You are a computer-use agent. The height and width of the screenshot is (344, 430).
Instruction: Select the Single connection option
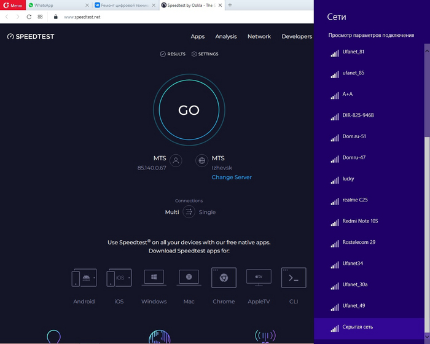click(x=207, y=212)
